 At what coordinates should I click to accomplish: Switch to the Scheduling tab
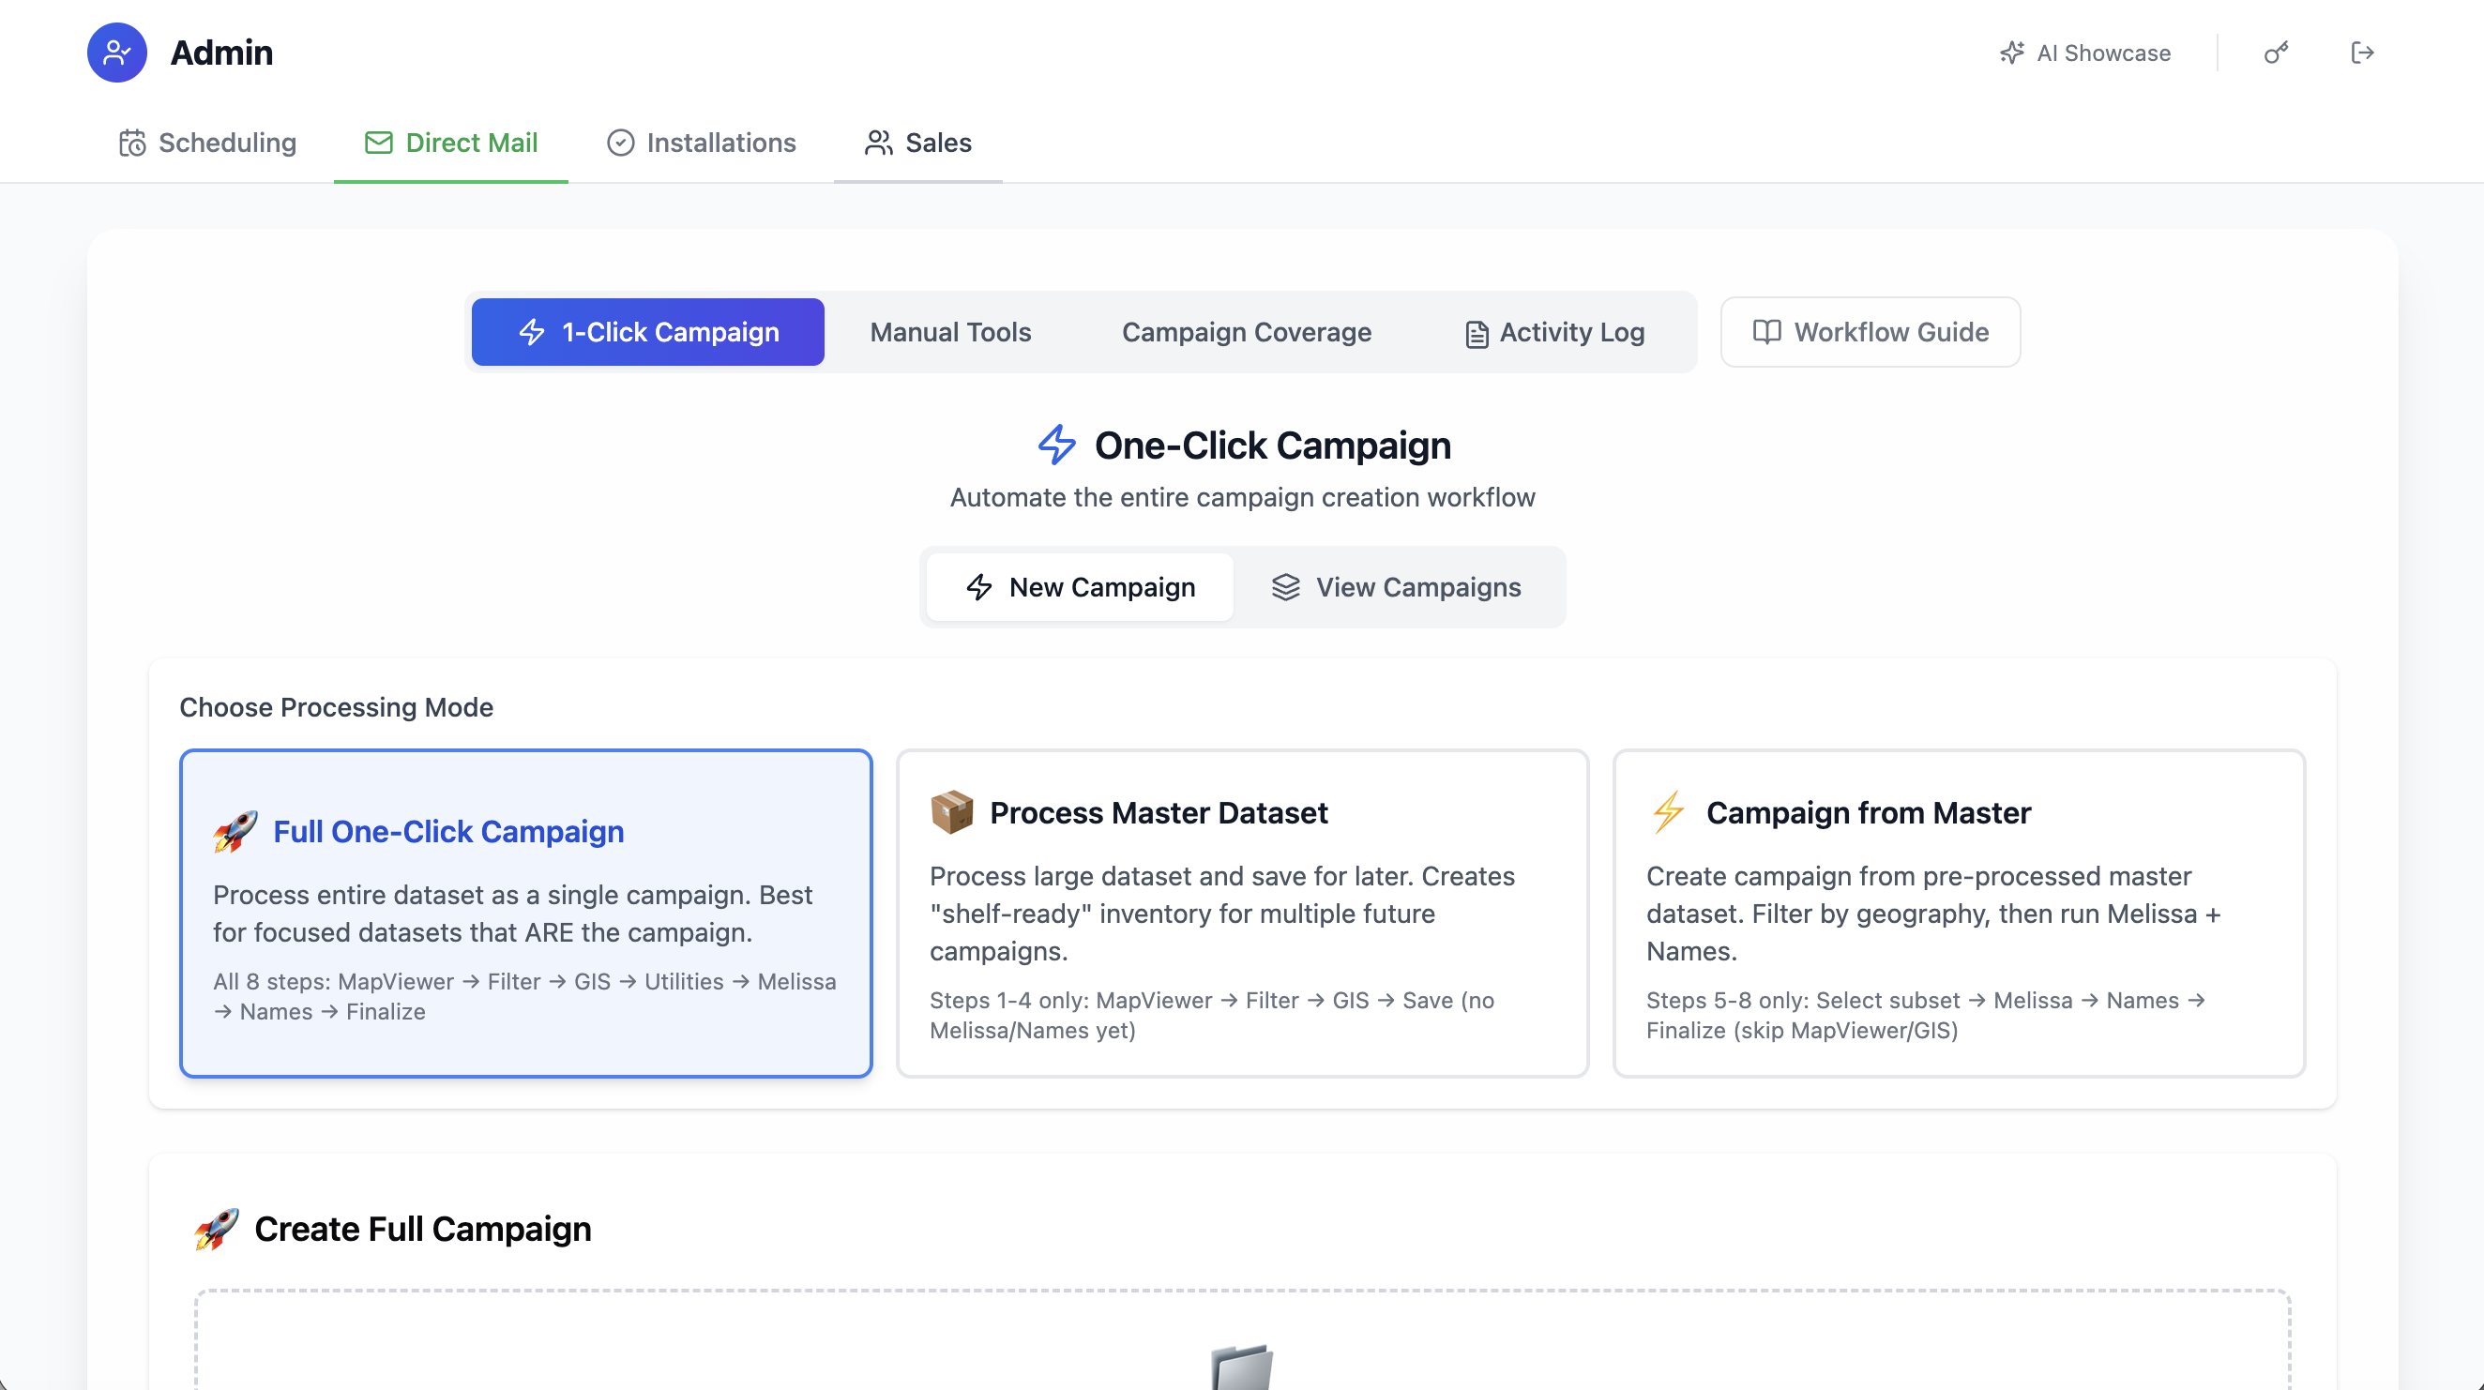(207, 143)
